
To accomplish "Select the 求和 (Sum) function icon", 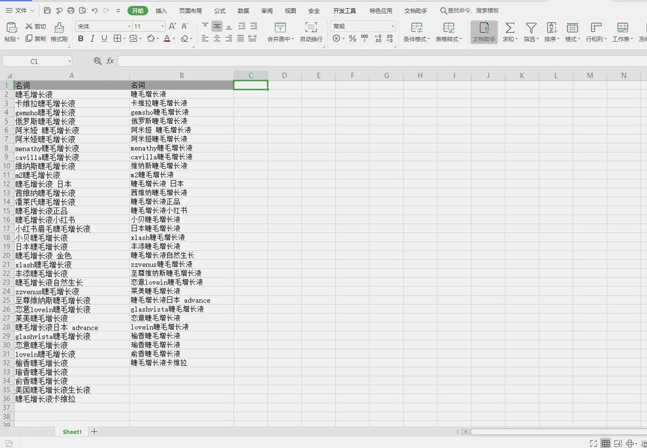I will coord(511,29).
